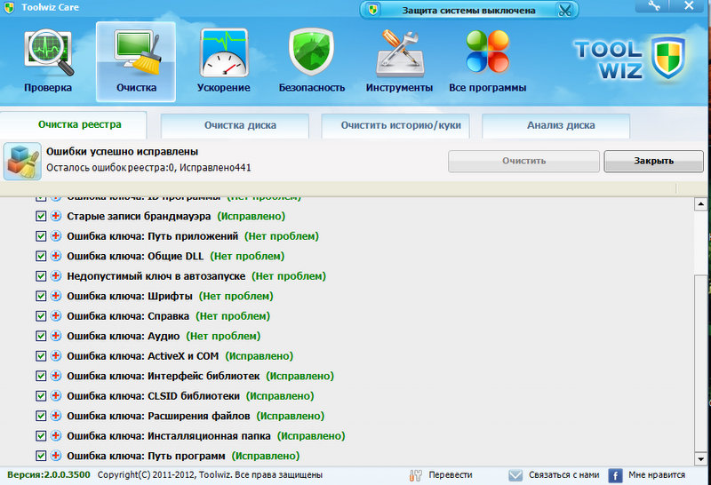Image resolution: width=711 pixels, height=485 pixels.
Task: Click scrollbar up arrow of results list
Action: point(700,204)
